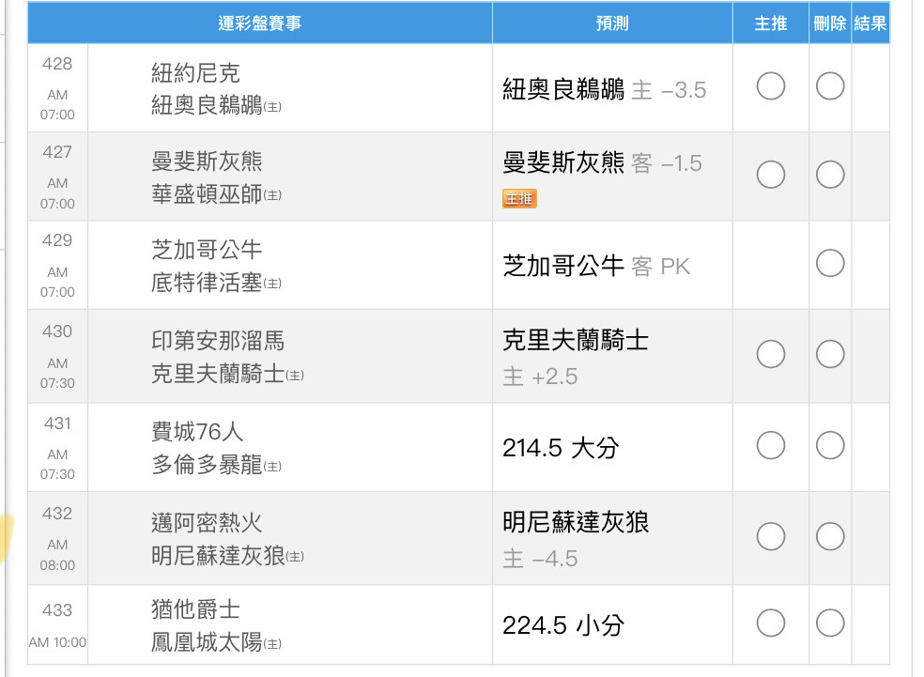Click the 結果 column header
Screen dimensions: 924x677
870,23
